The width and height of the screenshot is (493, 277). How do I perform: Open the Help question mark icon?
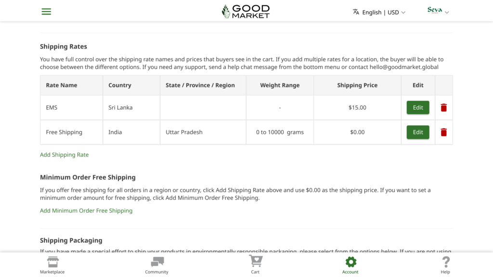(445, 262)
